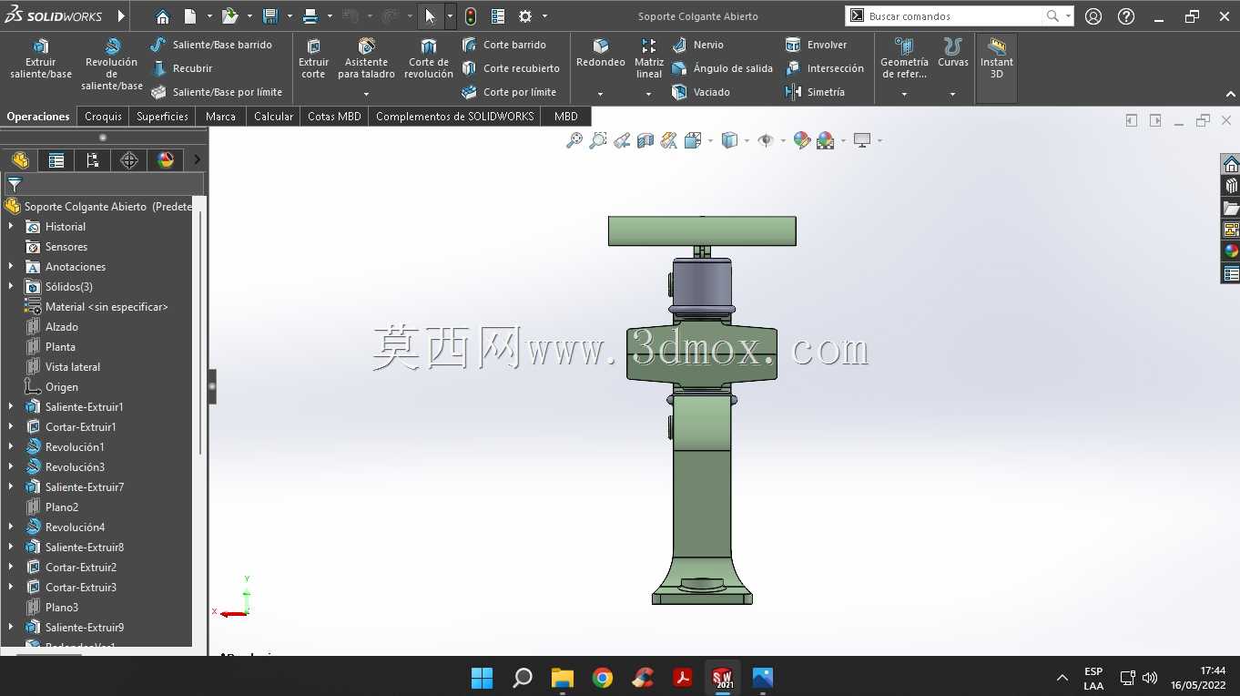This screenshot has height=696, width=1240.
Task: Click the Envolver wrap tool
Action: pyautogui.click(x=817, y=45)
